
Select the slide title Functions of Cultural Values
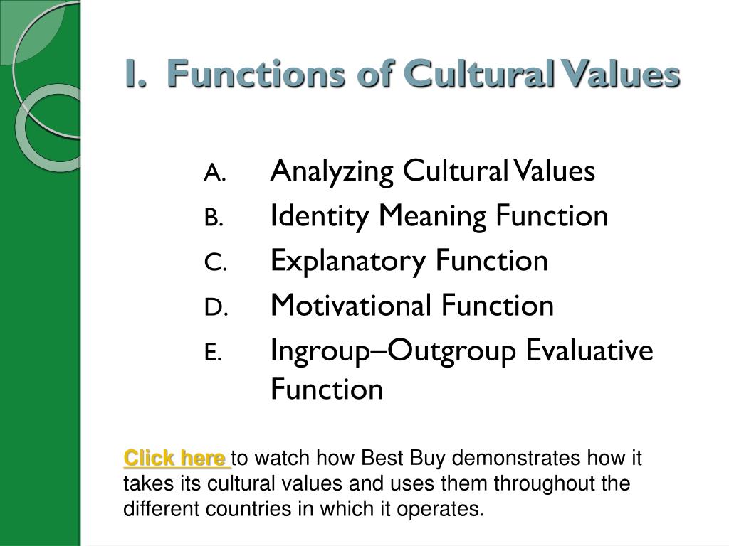402,73
